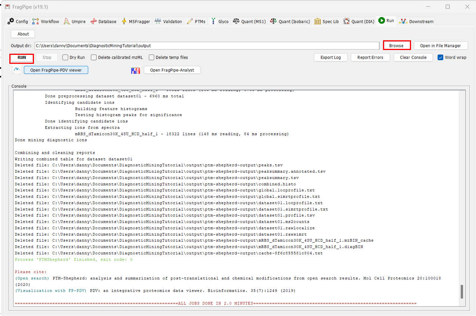
Task: Click the Output dir path field
Action: tap(207, 46)
